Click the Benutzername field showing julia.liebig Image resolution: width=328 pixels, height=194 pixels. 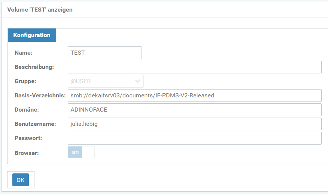click(194, 124)
